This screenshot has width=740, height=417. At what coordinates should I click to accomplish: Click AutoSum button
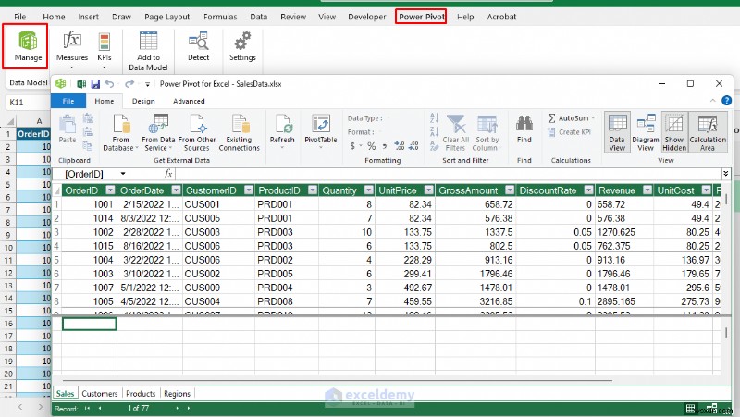coord(571,118)
